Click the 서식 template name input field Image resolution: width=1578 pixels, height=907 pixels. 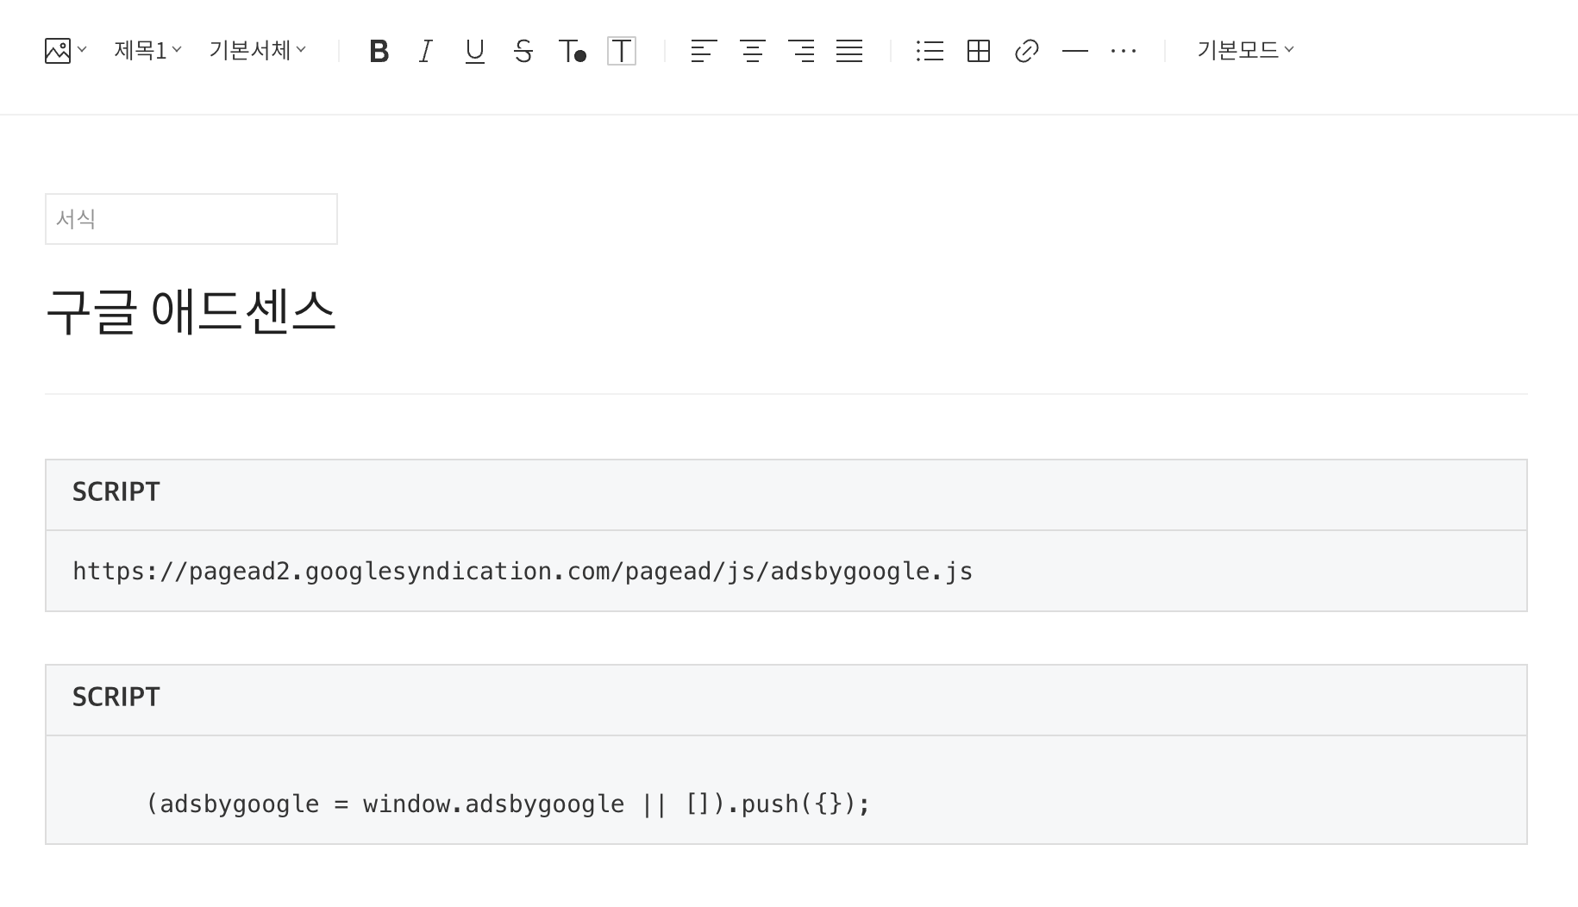point(191,219)
